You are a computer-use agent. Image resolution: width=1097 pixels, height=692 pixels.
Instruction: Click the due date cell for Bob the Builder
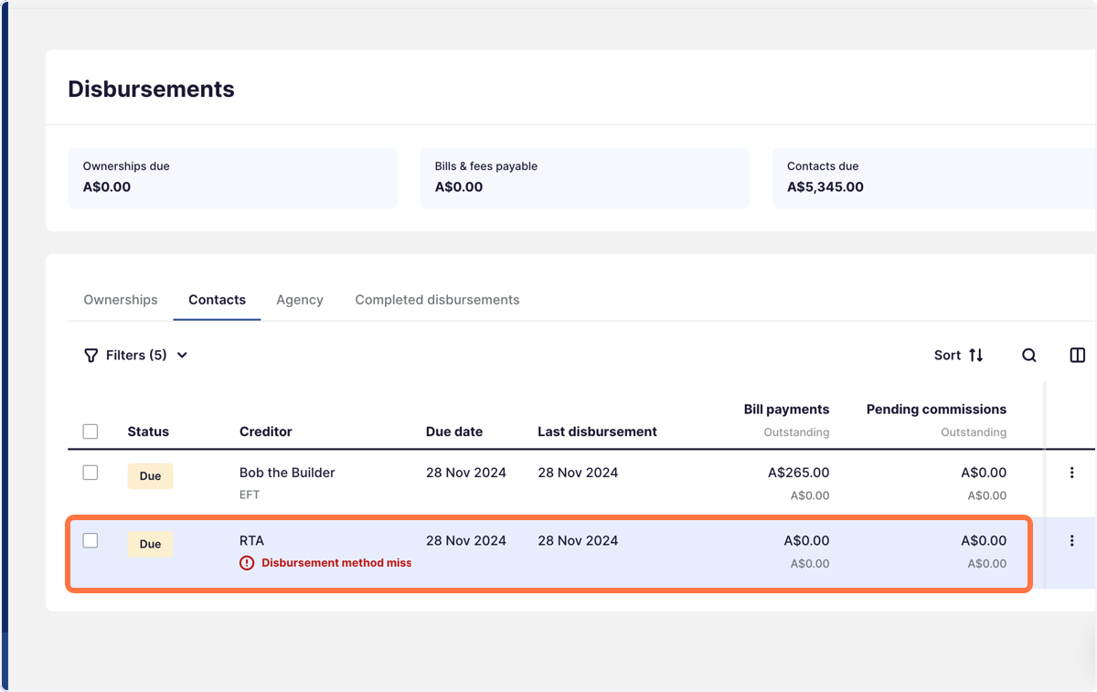[466, 473]
